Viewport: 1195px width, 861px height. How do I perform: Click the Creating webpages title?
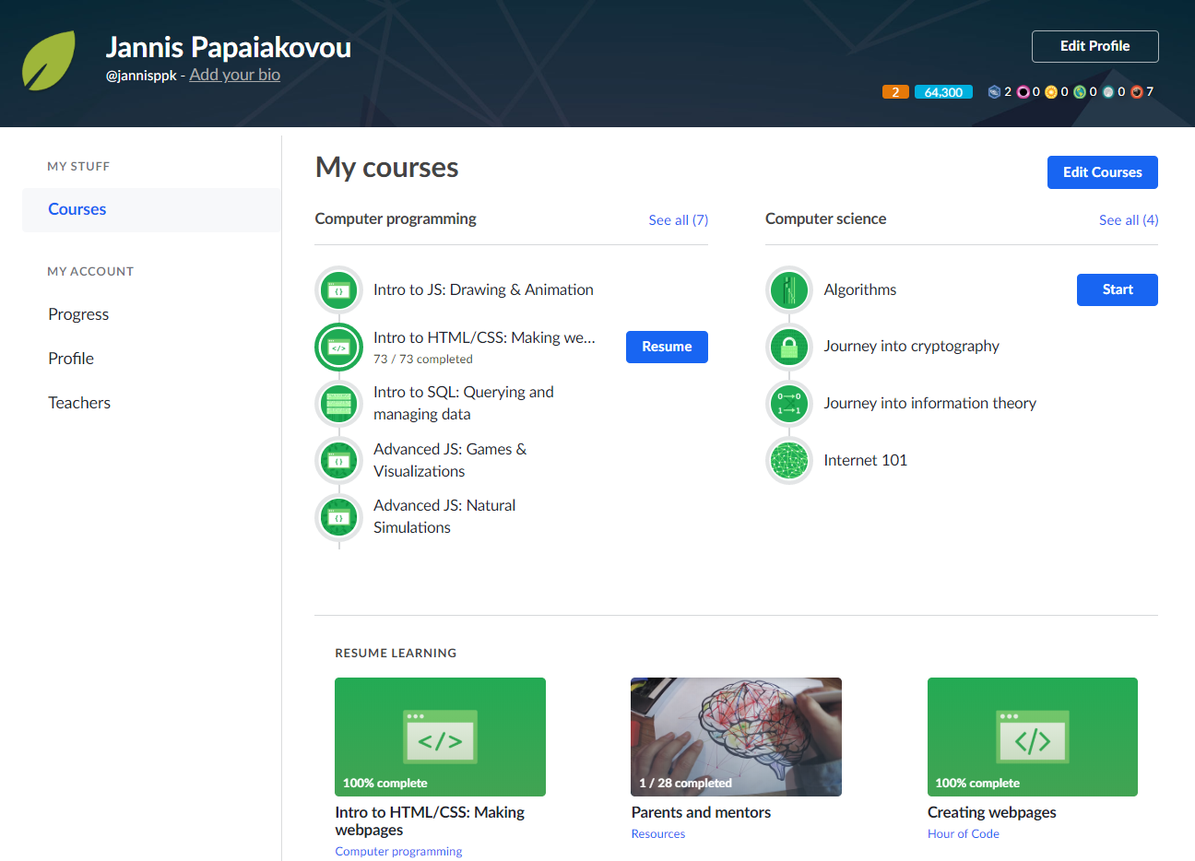(x=991, y=812)
